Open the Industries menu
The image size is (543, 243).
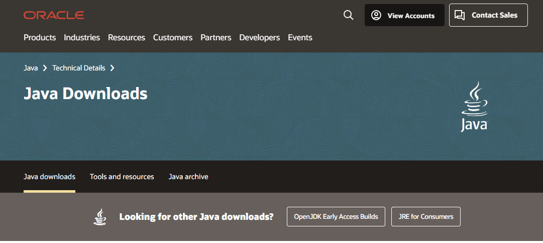[x=82, y=37]
